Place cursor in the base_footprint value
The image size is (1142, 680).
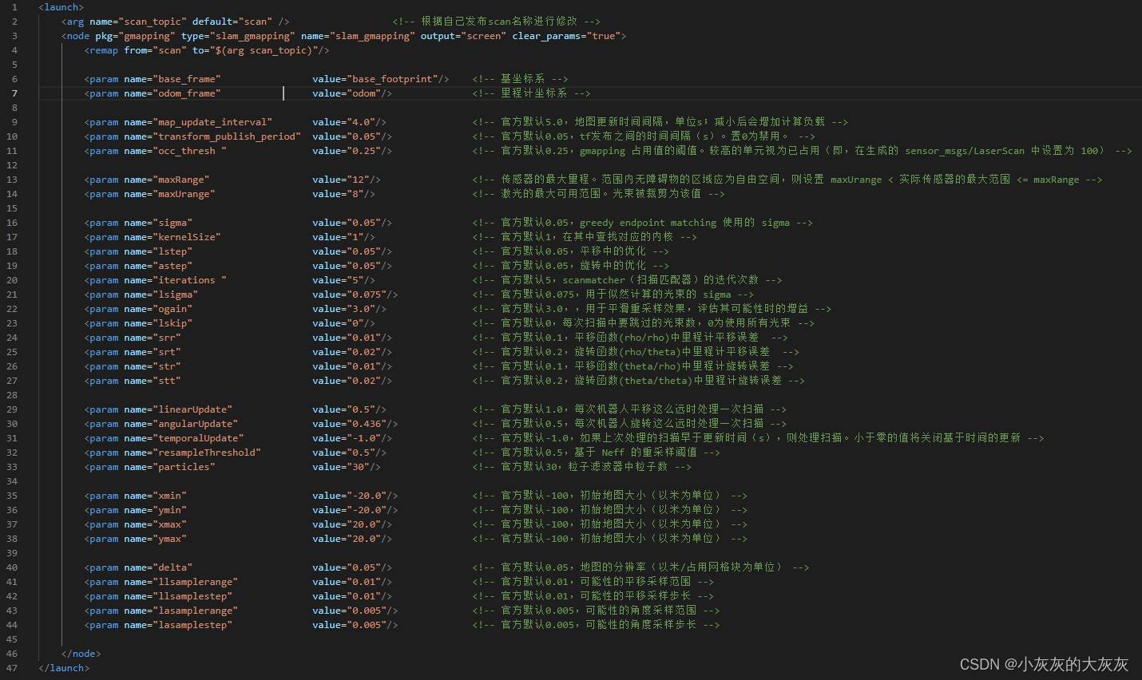(x=392, y=79)
